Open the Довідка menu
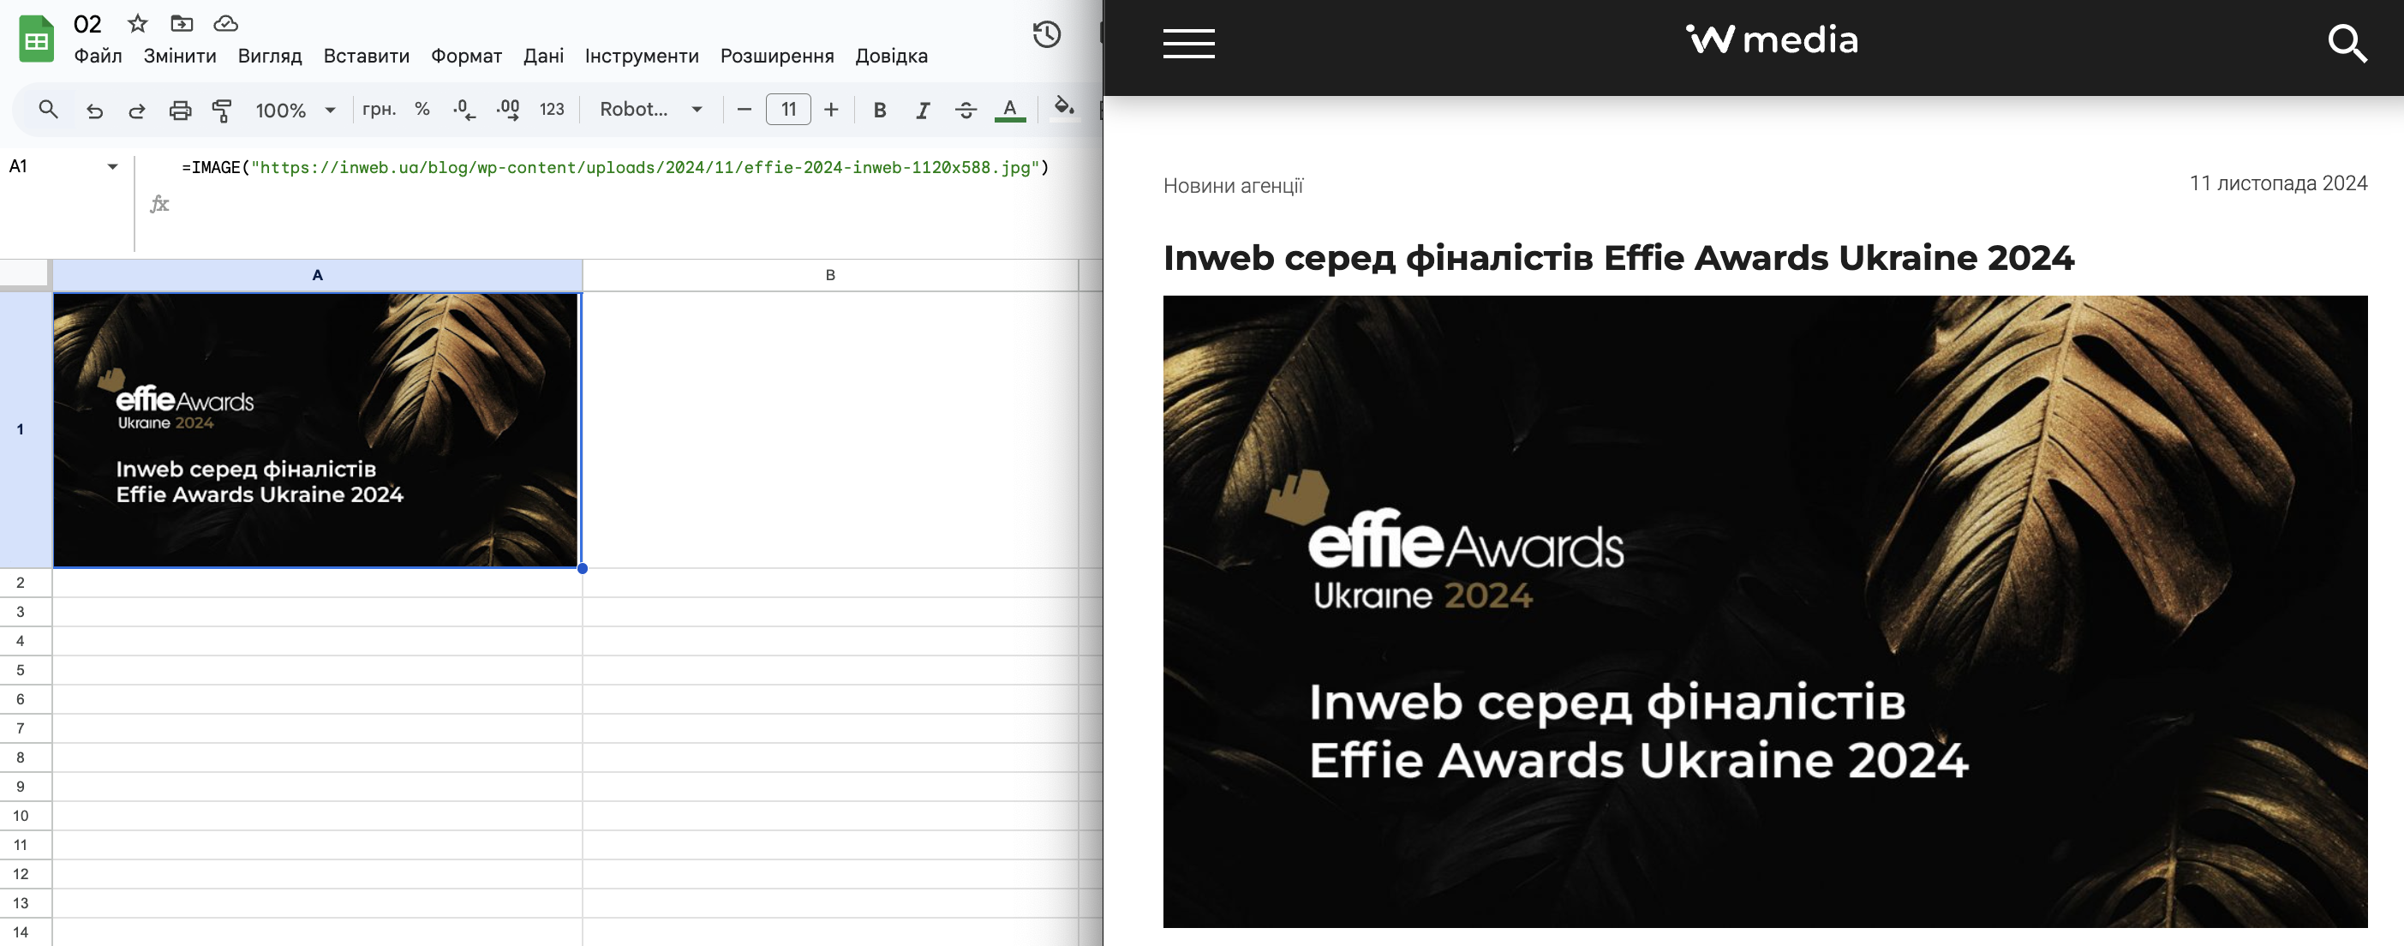The width and height of the screenshot is (2404, 946). point(891,56)
